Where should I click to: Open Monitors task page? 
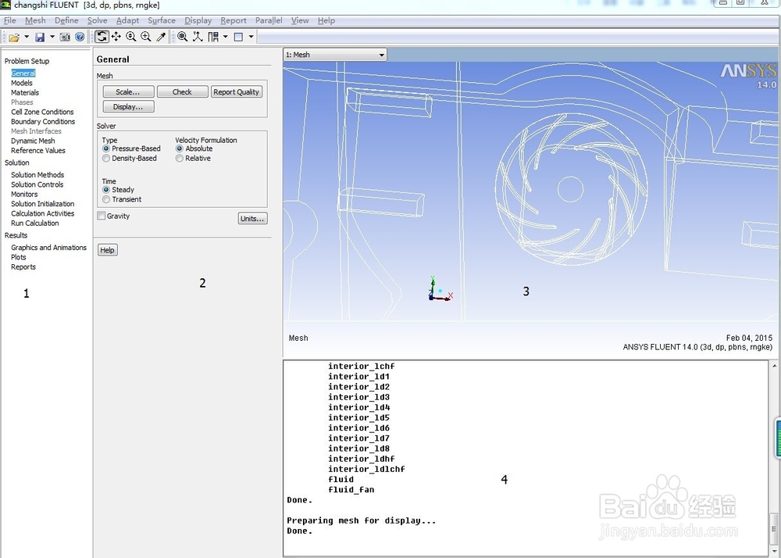pyautogui.click(x=24, y=195)
